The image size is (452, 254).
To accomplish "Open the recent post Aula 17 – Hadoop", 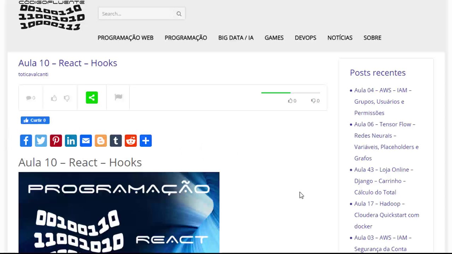I will 387,215.
